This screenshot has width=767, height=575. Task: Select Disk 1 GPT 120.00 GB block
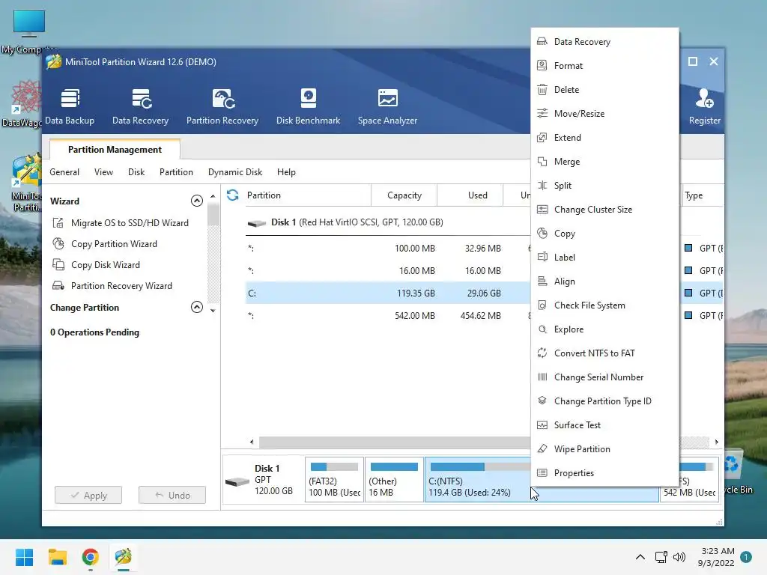coord(263,479)
